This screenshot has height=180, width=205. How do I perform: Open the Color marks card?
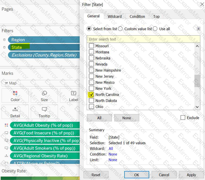click(x=15, y=96)
